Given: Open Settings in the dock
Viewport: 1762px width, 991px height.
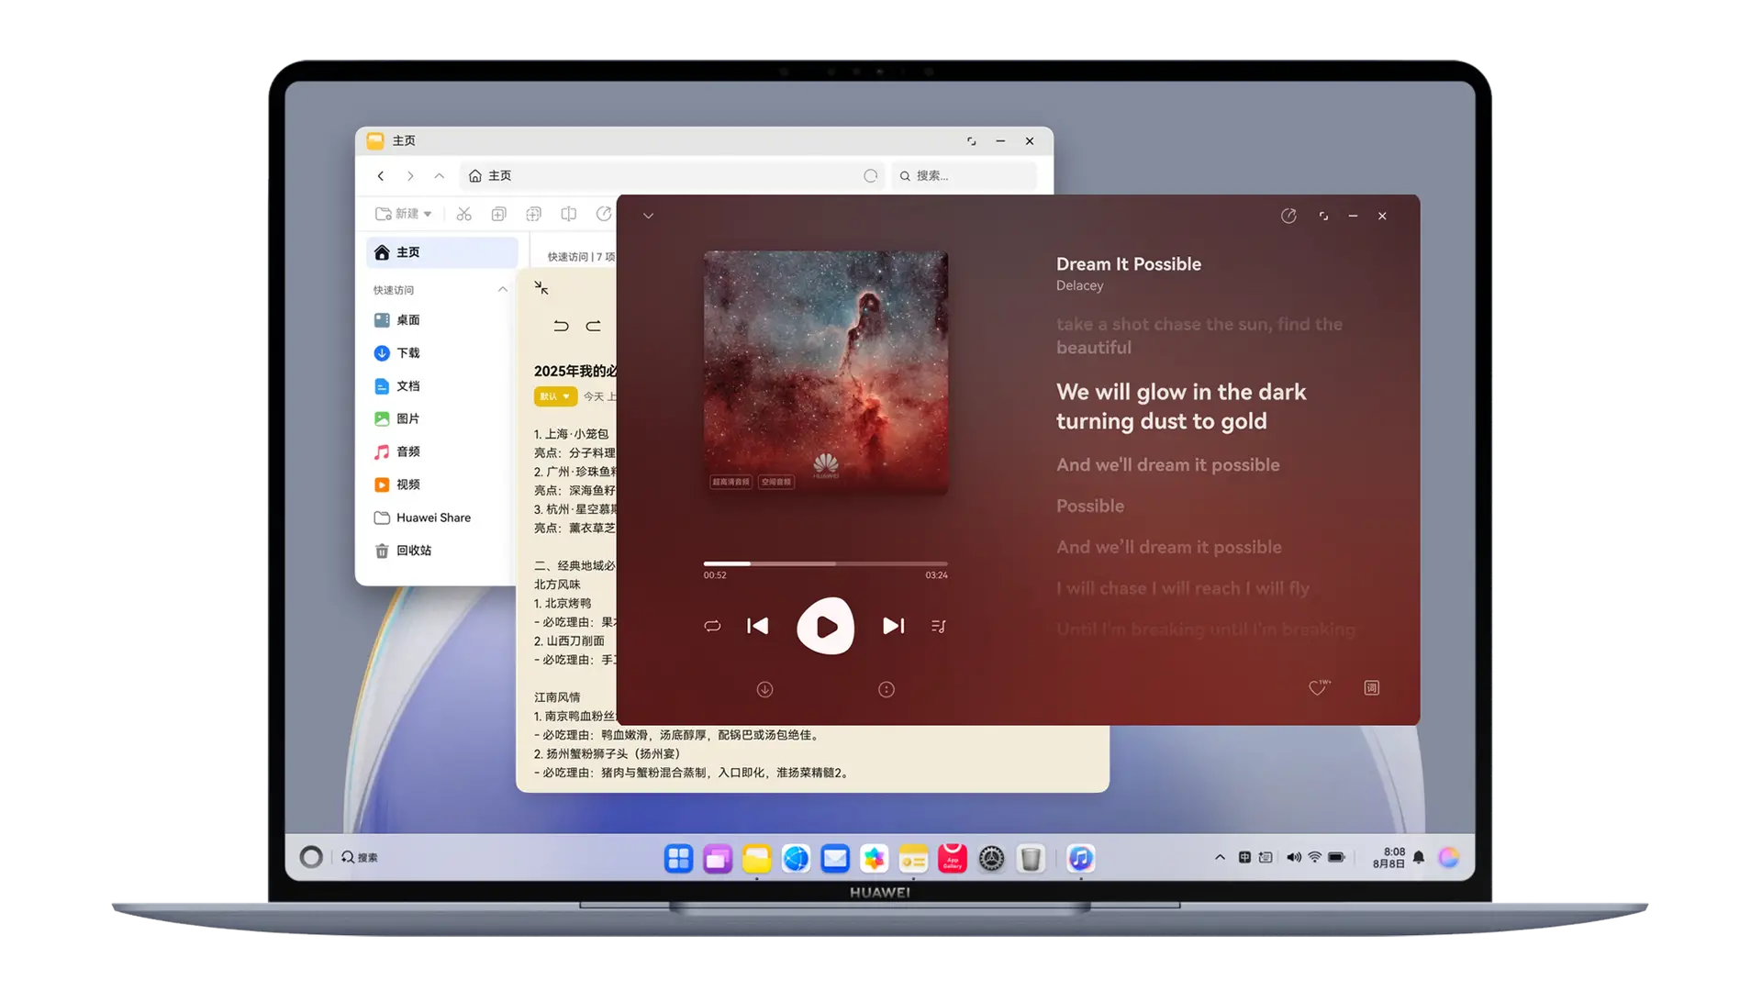Looking at the screenshot, I should coord(992,859).
